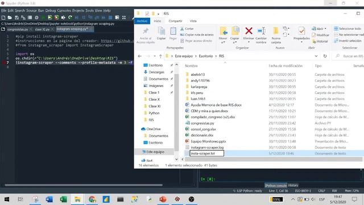Open the Debug menu in Spyder
This screenshot has width=364, height=205.
coord(51,10)
